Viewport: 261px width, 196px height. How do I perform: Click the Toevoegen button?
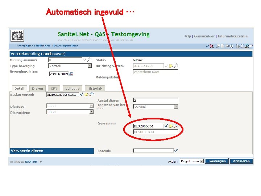coord(217,161)
